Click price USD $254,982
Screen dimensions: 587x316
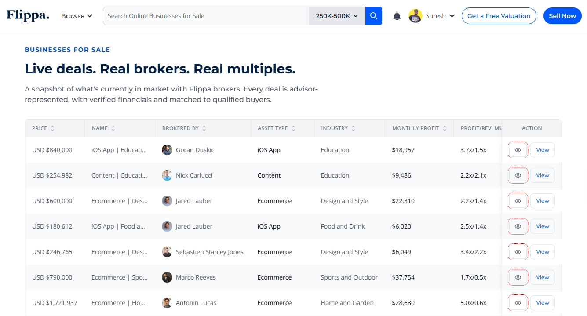[52, 175]
